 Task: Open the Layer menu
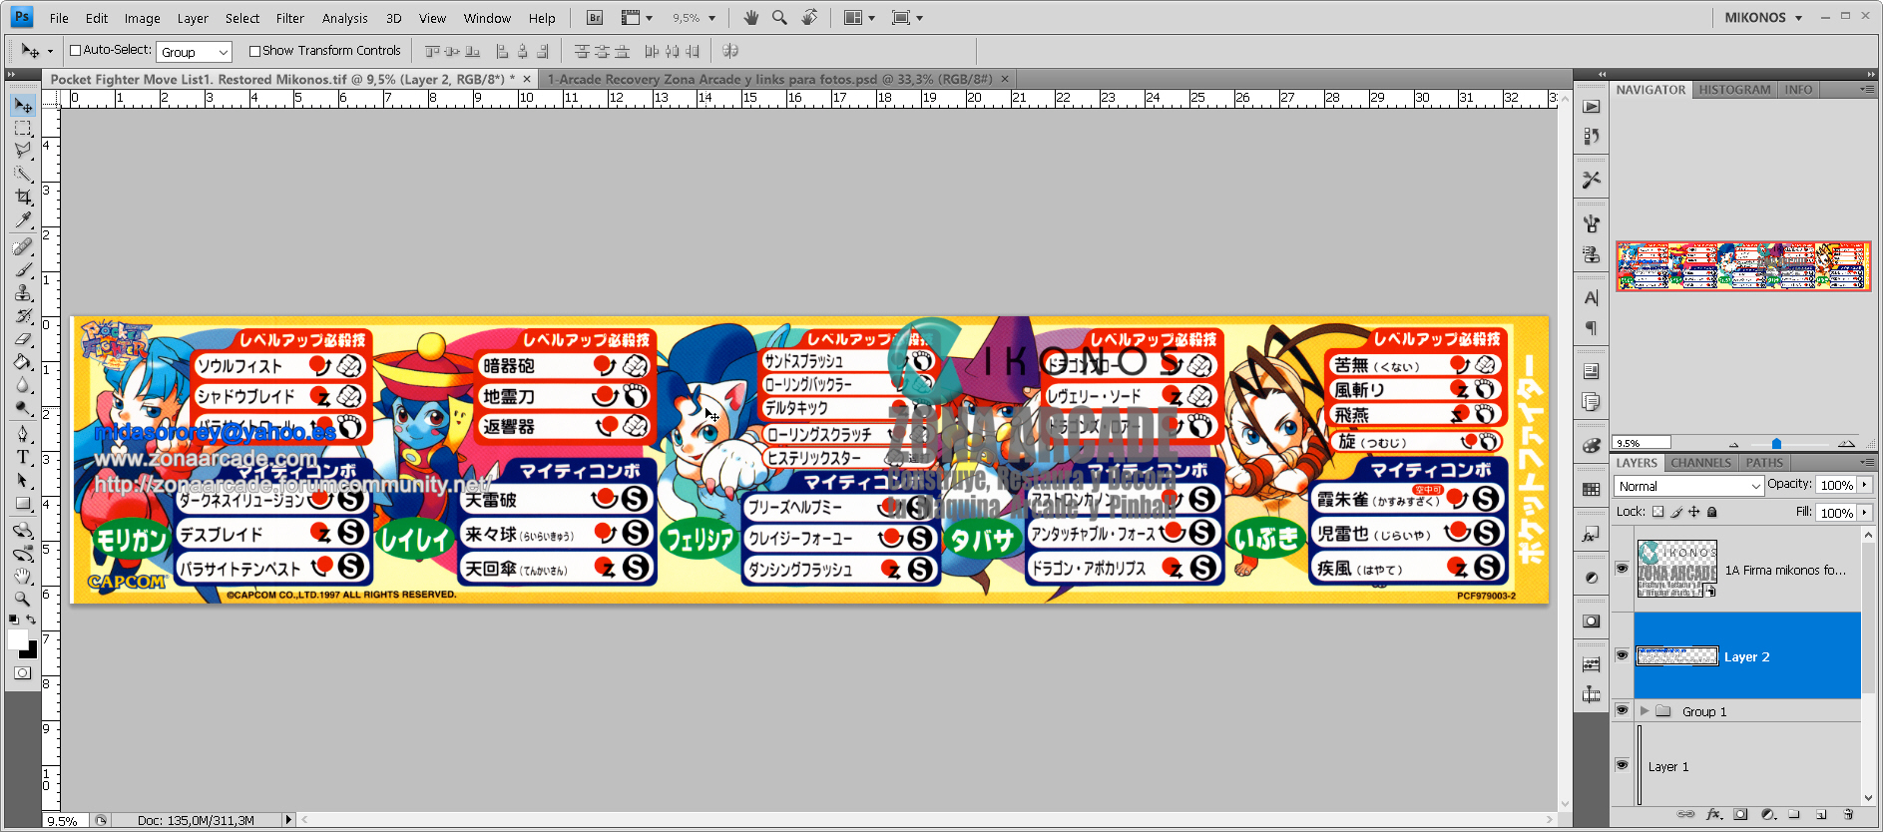coord(193,18)
